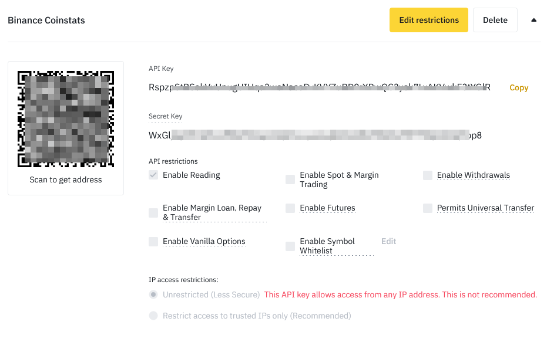Click the QR code to scan address

click(x=65, y=117)
